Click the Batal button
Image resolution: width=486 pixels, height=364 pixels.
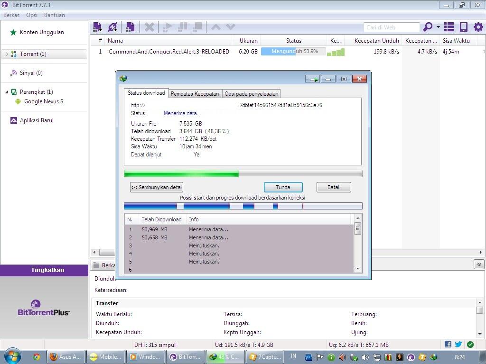click(x=334, y=187)
